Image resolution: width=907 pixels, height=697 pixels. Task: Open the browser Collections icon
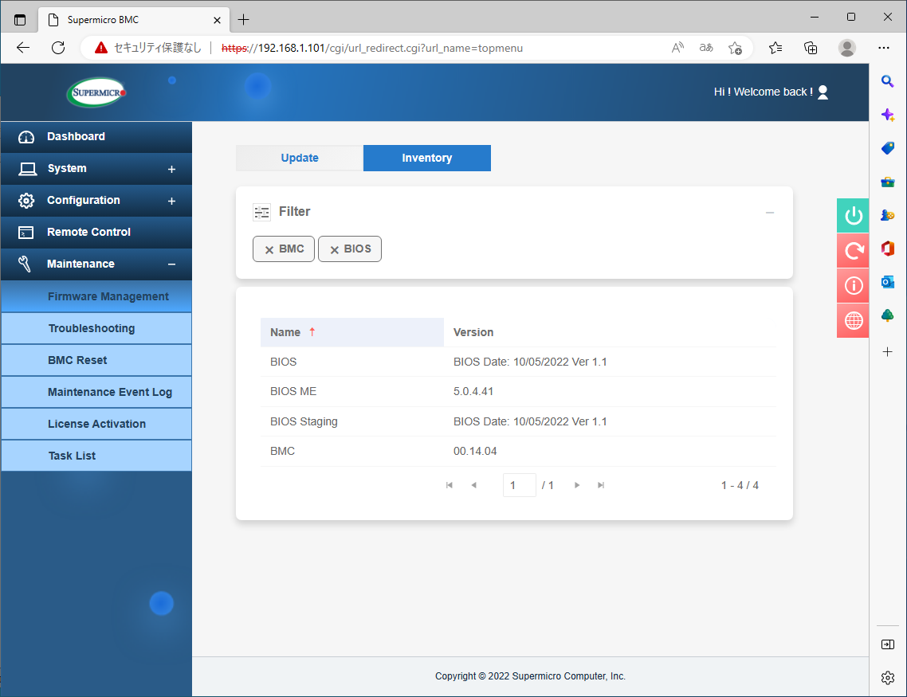(811, 48)
